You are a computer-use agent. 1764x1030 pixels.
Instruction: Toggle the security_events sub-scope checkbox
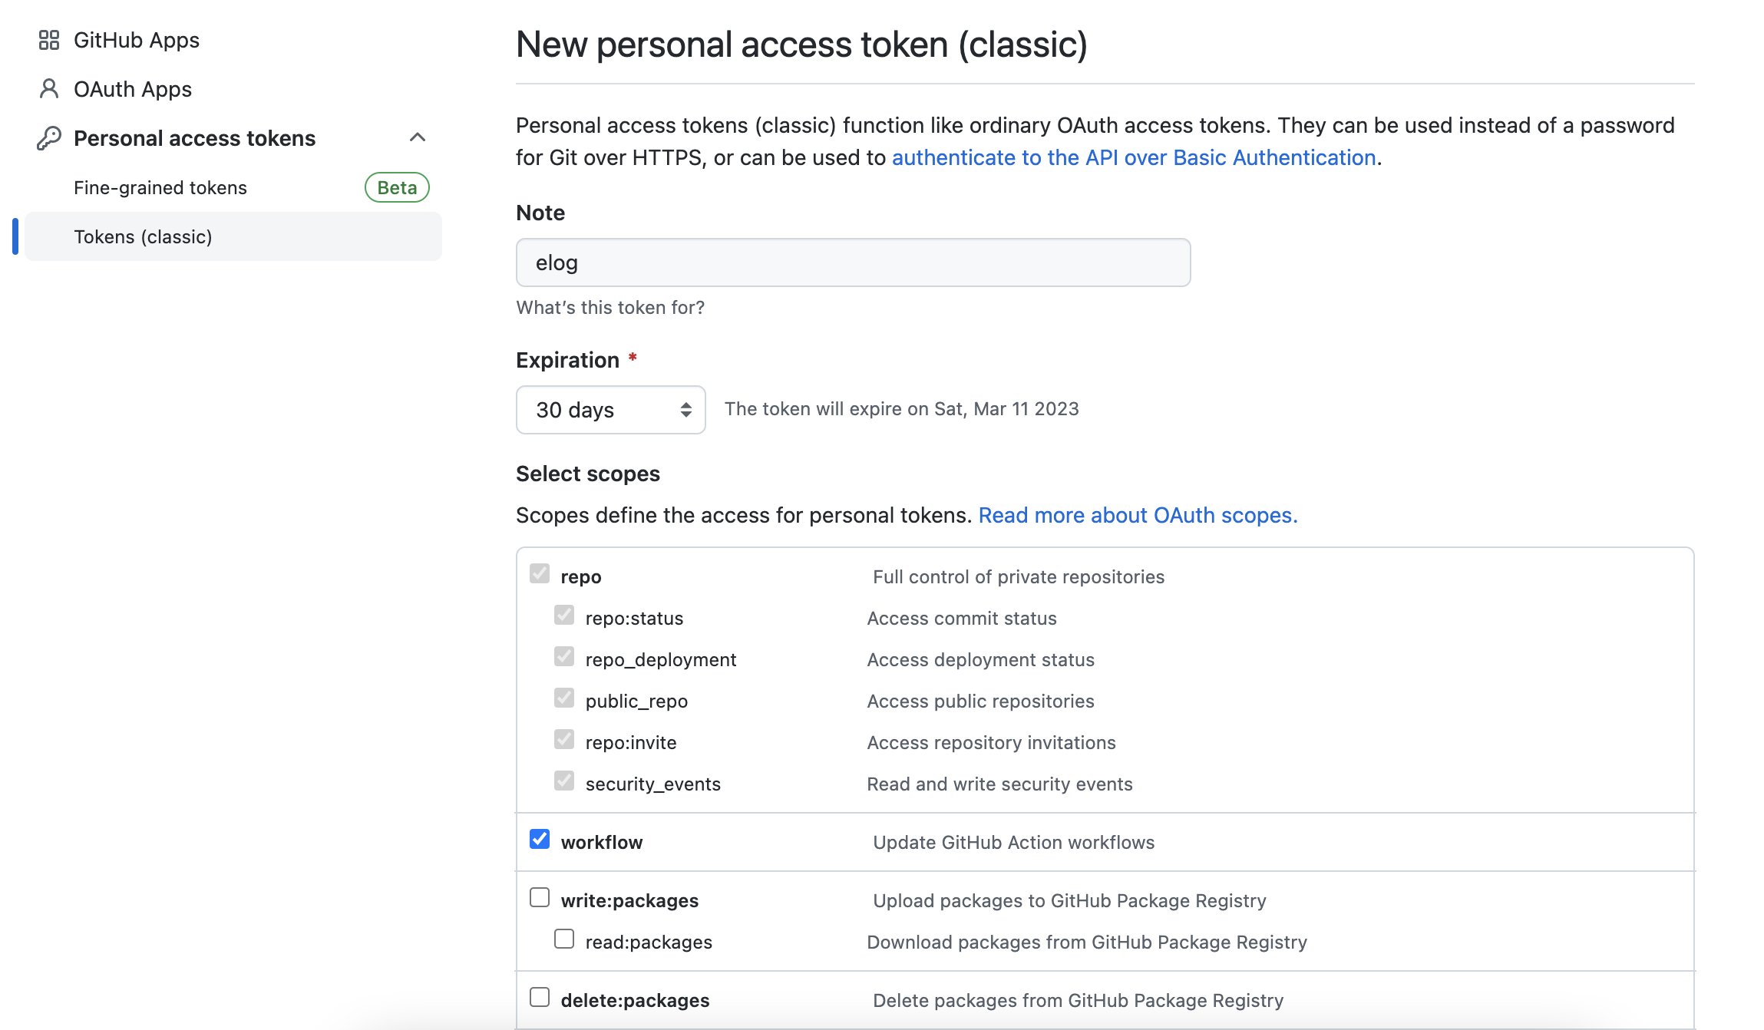[x=564, y=781]
